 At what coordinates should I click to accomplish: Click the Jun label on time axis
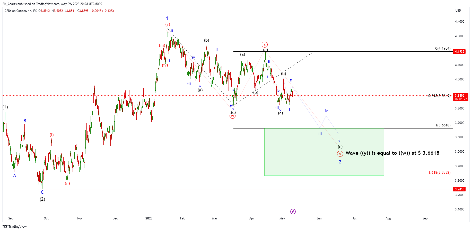click(x=319, y=218)
